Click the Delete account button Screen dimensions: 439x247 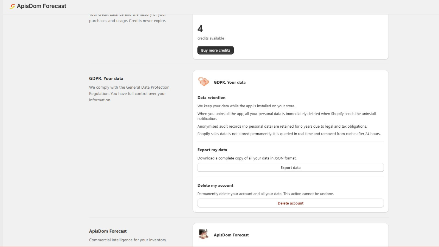[x=291, y=203]
